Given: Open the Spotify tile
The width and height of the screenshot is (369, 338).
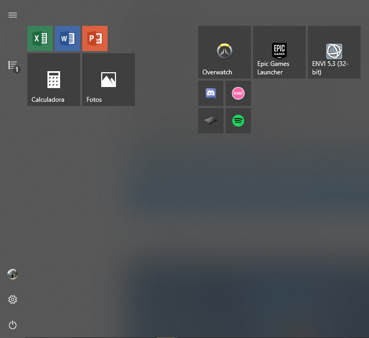Looking at the screenshot, I should point(238,121).
